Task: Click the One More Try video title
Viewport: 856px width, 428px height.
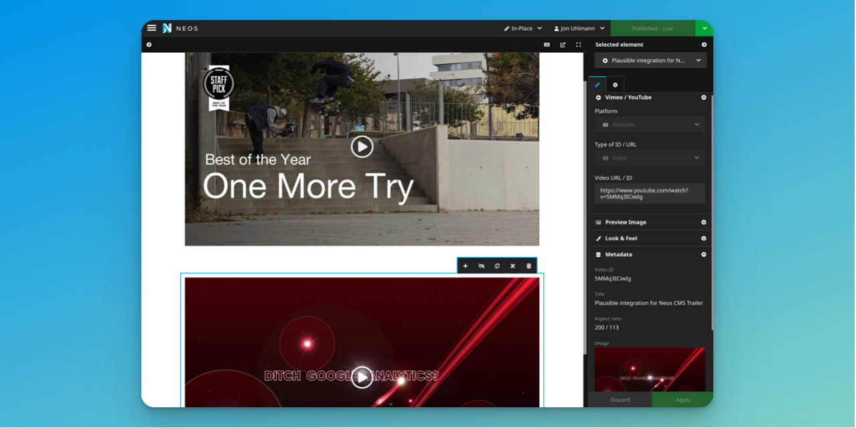Action: (x=308, y=187)
